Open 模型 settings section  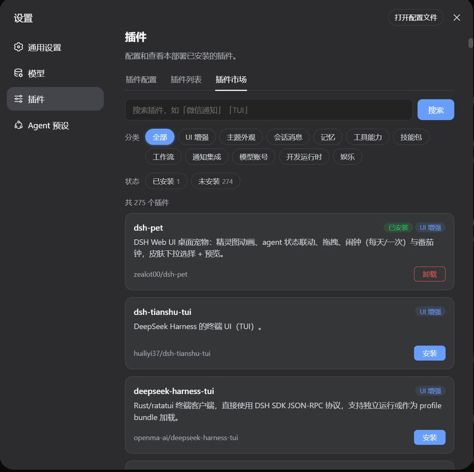(x=55, y=73)
